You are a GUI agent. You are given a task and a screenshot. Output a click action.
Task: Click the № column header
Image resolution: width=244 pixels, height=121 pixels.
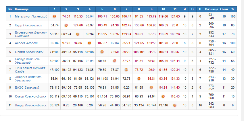pos(10,9)
